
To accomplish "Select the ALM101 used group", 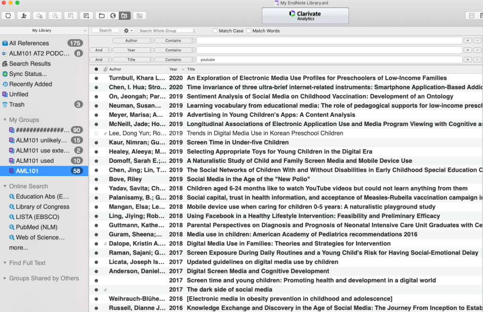I will pyautogui.click(x=34, y=161).
